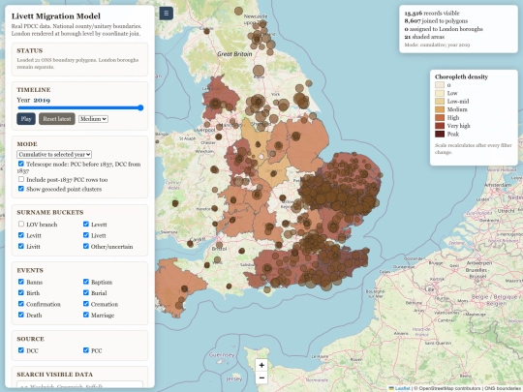Click the Play timeline button
Screen dimensions: 523x392
(x=26, y=119)
